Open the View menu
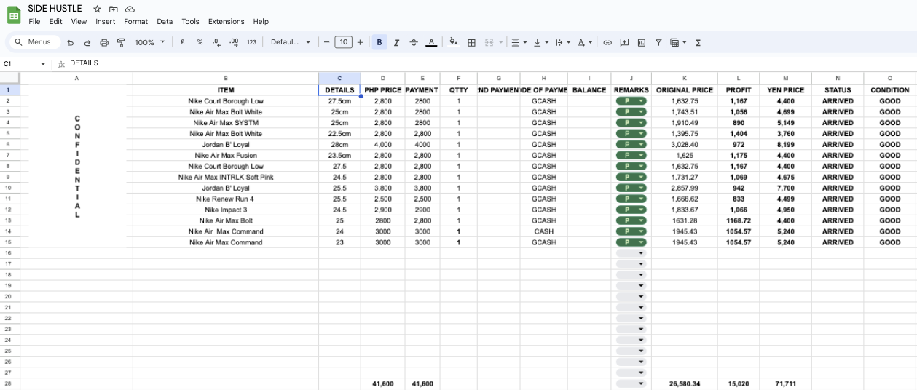The width and height of the screenshot is (917, 390). pyautogui.click(x=79, y=21)
